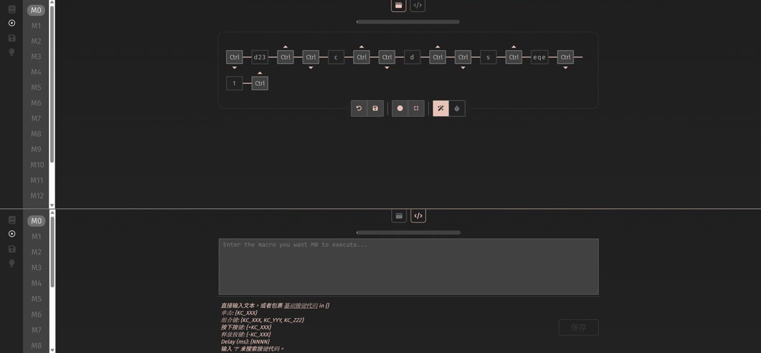Select macro M9 in top pane list
Screen dimensions: 761x353
pyautogui.click(x=36, y=150)
